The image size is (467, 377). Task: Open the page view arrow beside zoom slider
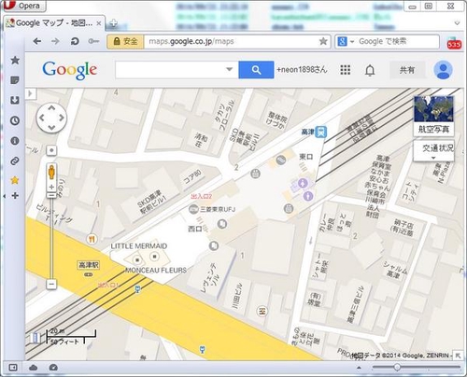tap(359, 368)
